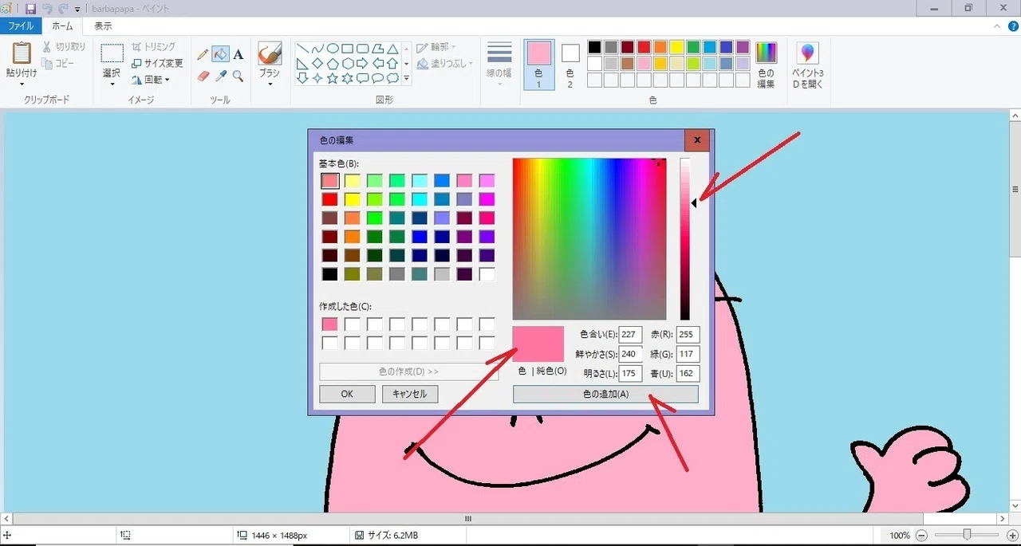Open the ブラシ dropdown arrow
Image resolution: width=1021 pixels, height=546 pixels.
coord(270,84)
